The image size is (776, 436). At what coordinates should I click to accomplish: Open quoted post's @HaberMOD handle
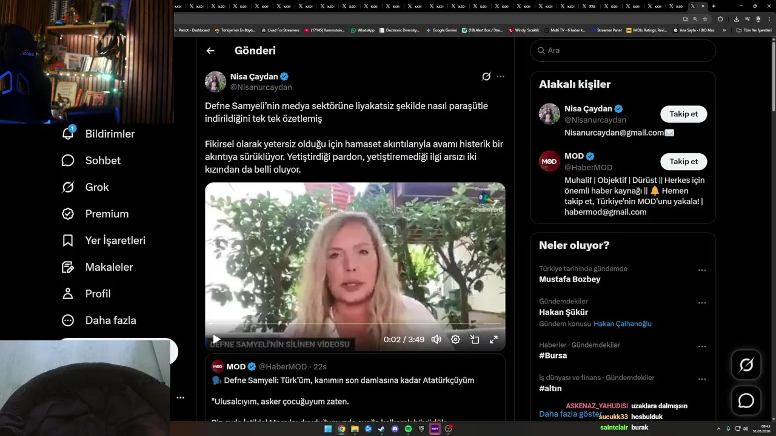click(x=283, y=366)
